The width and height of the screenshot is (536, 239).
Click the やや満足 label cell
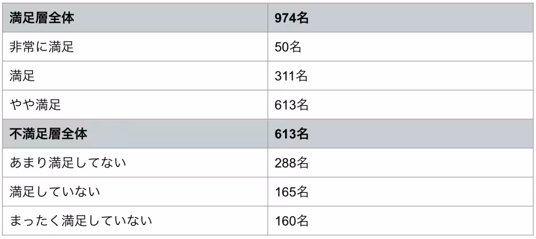tap(35, 105)
